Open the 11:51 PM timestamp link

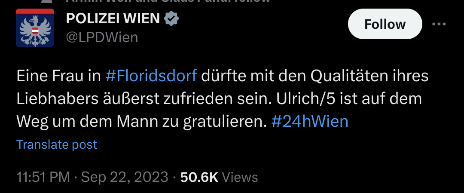43,178
